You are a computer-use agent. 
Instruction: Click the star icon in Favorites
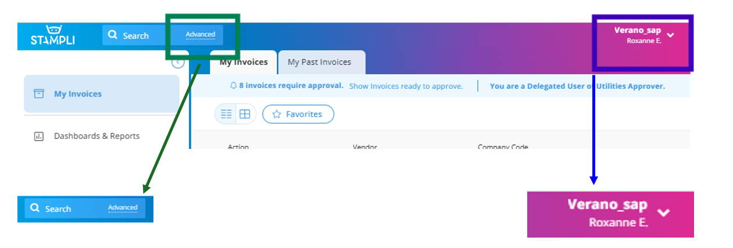[x=277, y=114]
